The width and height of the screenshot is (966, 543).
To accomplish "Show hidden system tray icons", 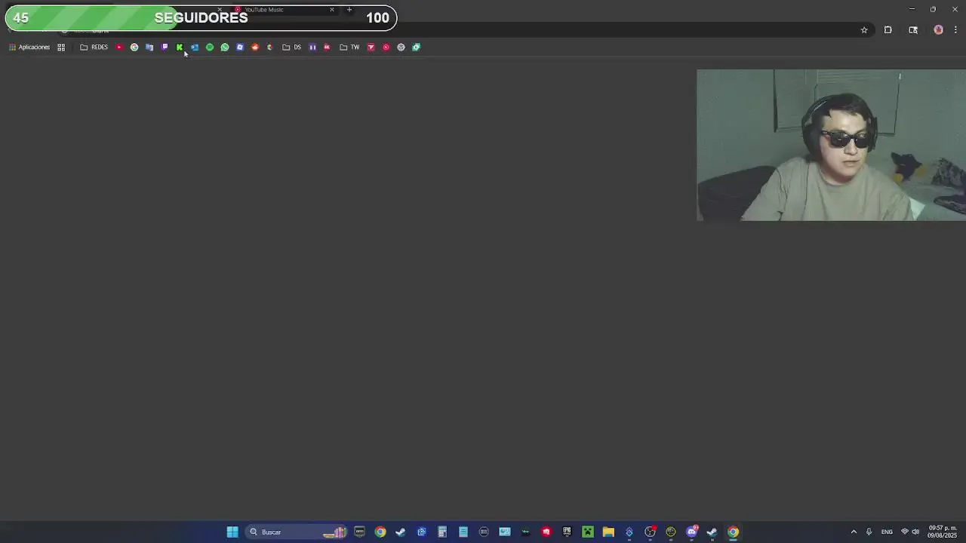I will point(854,532).
